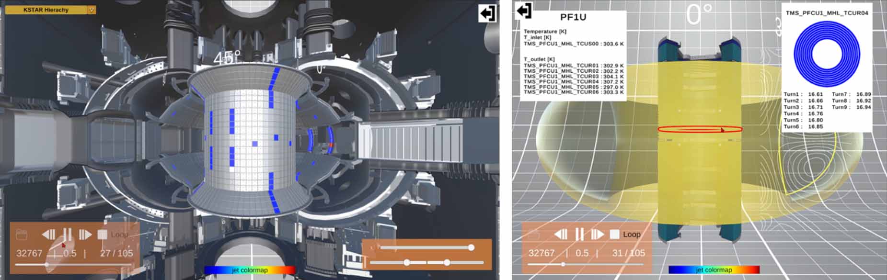Click speed value 0.5 in left panel
The image size is (887, 280).
pyautogui.click(x=70, y=253)
